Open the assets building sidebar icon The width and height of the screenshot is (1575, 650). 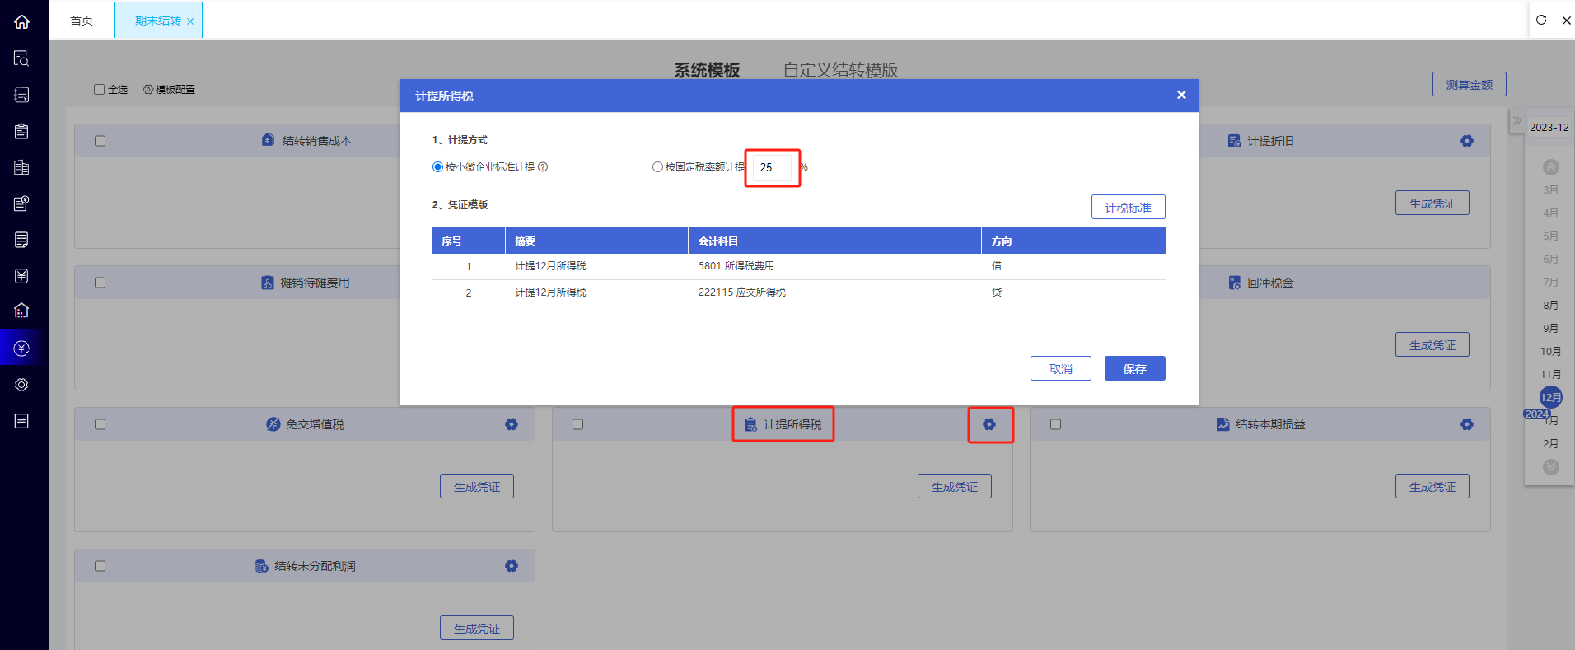coord(22,311)
